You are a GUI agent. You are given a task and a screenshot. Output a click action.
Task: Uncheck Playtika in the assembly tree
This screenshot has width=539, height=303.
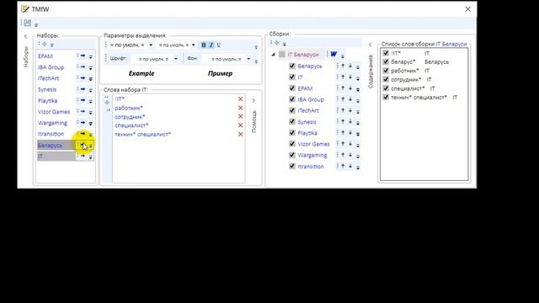[x=292, y=133]
